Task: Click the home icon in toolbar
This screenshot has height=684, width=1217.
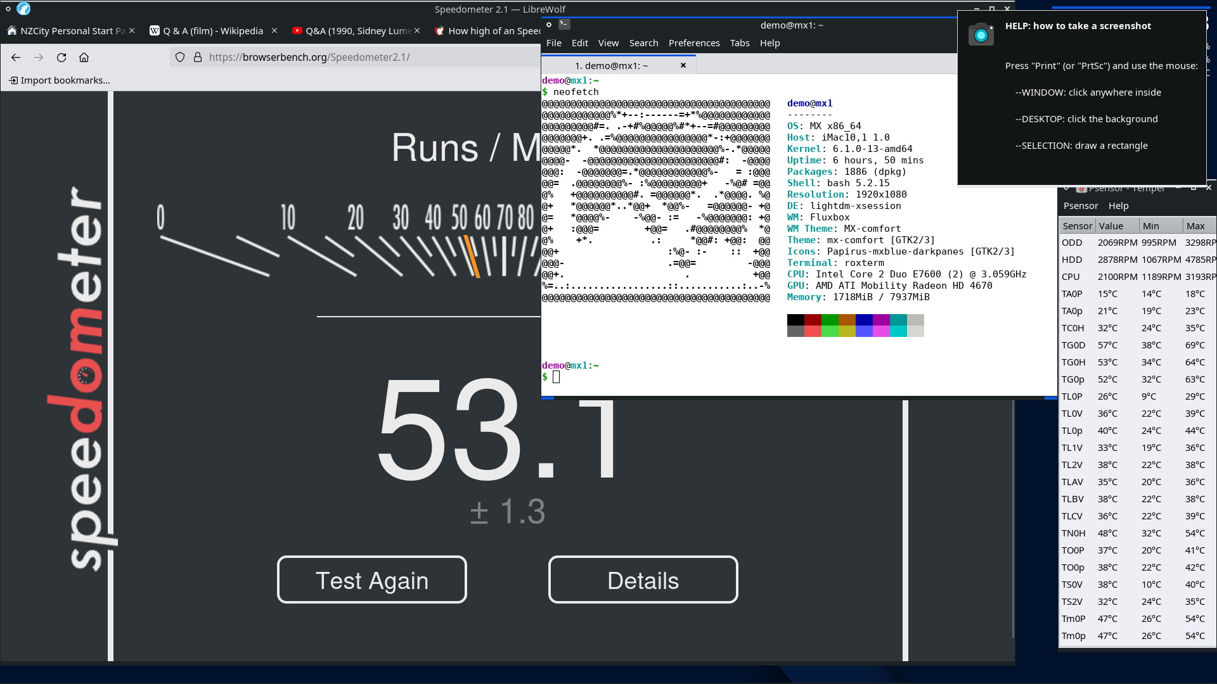Action: pyautogui.click(x=84, y=57)
